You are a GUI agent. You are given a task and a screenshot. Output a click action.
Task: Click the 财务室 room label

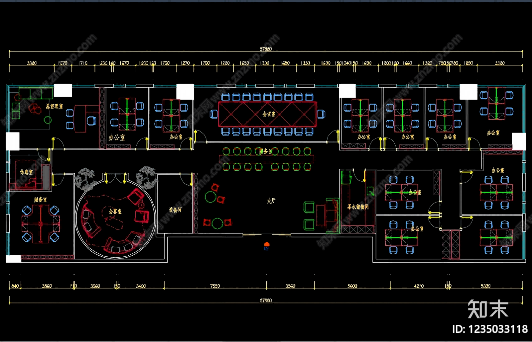tap(41, 200)
